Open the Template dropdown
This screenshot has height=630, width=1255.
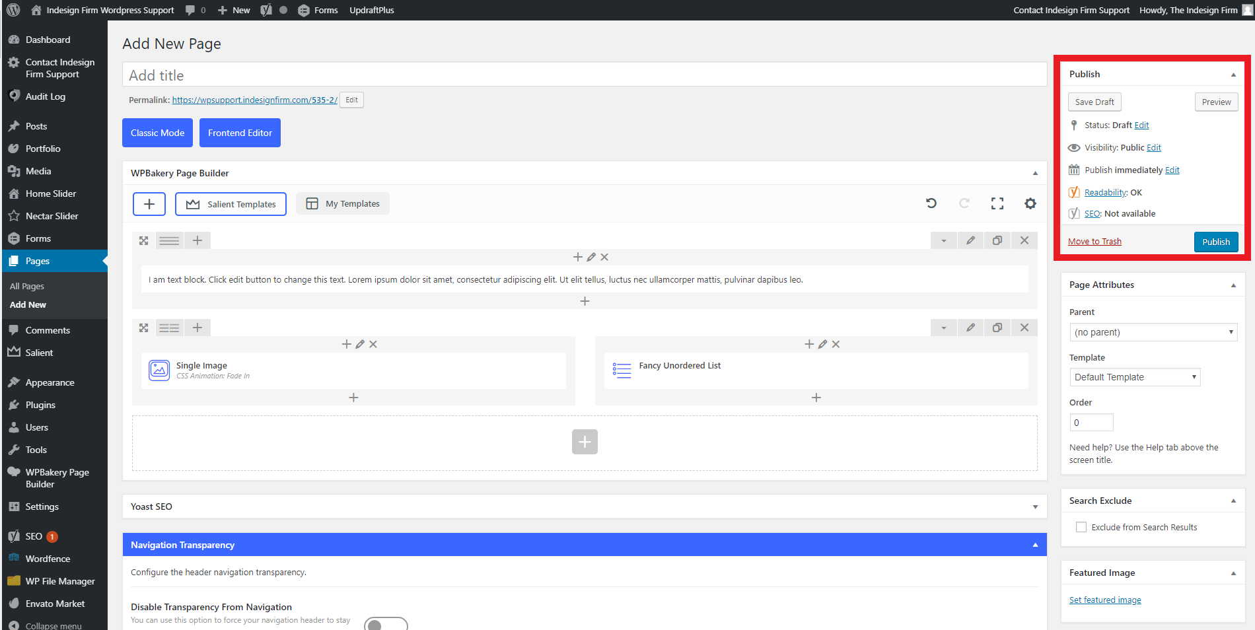(x=1134, y=377)
